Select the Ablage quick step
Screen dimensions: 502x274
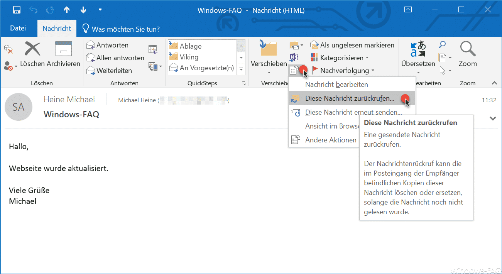202,46
